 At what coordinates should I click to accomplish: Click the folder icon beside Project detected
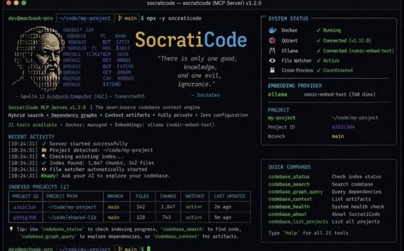44,150
